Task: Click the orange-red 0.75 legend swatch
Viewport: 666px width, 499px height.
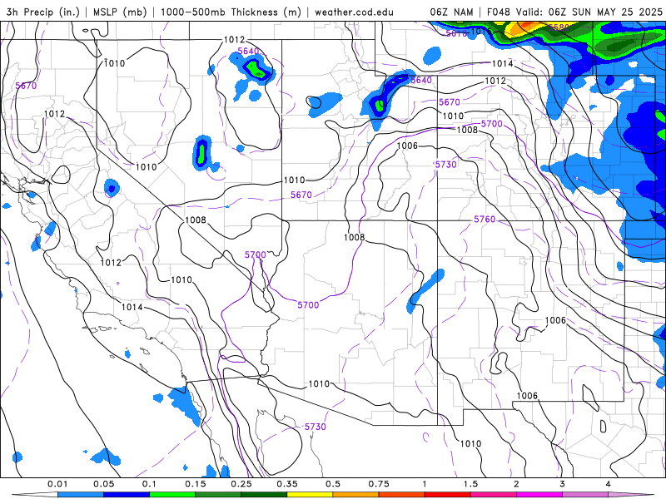Action: click(401, 495)
